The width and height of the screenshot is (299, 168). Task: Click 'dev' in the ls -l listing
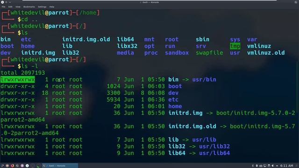(173, 93)
